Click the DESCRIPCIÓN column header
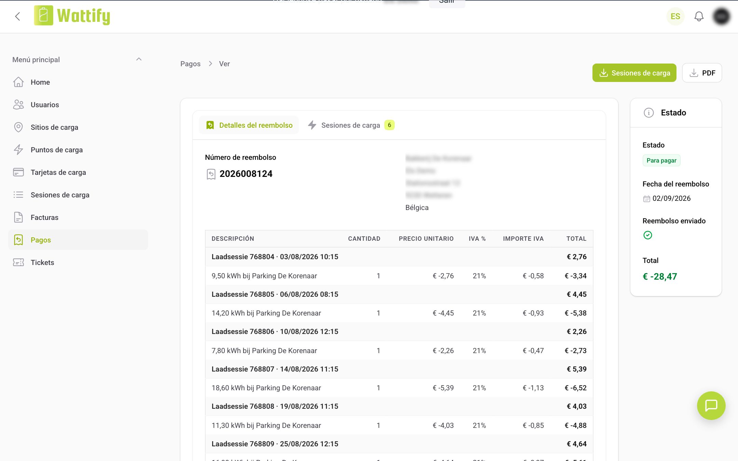738x461 pixels. pyautogui.click(x=233, y=239)
